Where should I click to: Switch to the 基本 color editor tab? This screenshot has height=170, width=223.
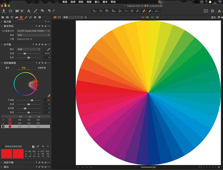pyautogui.click(x=7, y=68)
